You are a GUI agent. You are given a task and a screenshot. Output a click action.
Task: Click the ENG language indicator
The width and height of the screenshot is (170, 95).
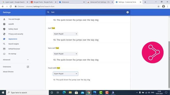tap(152, 93)
